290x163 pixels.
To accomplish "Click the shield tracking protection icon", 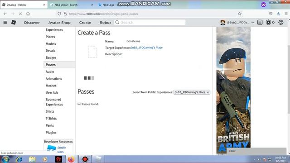I will 59,14.
